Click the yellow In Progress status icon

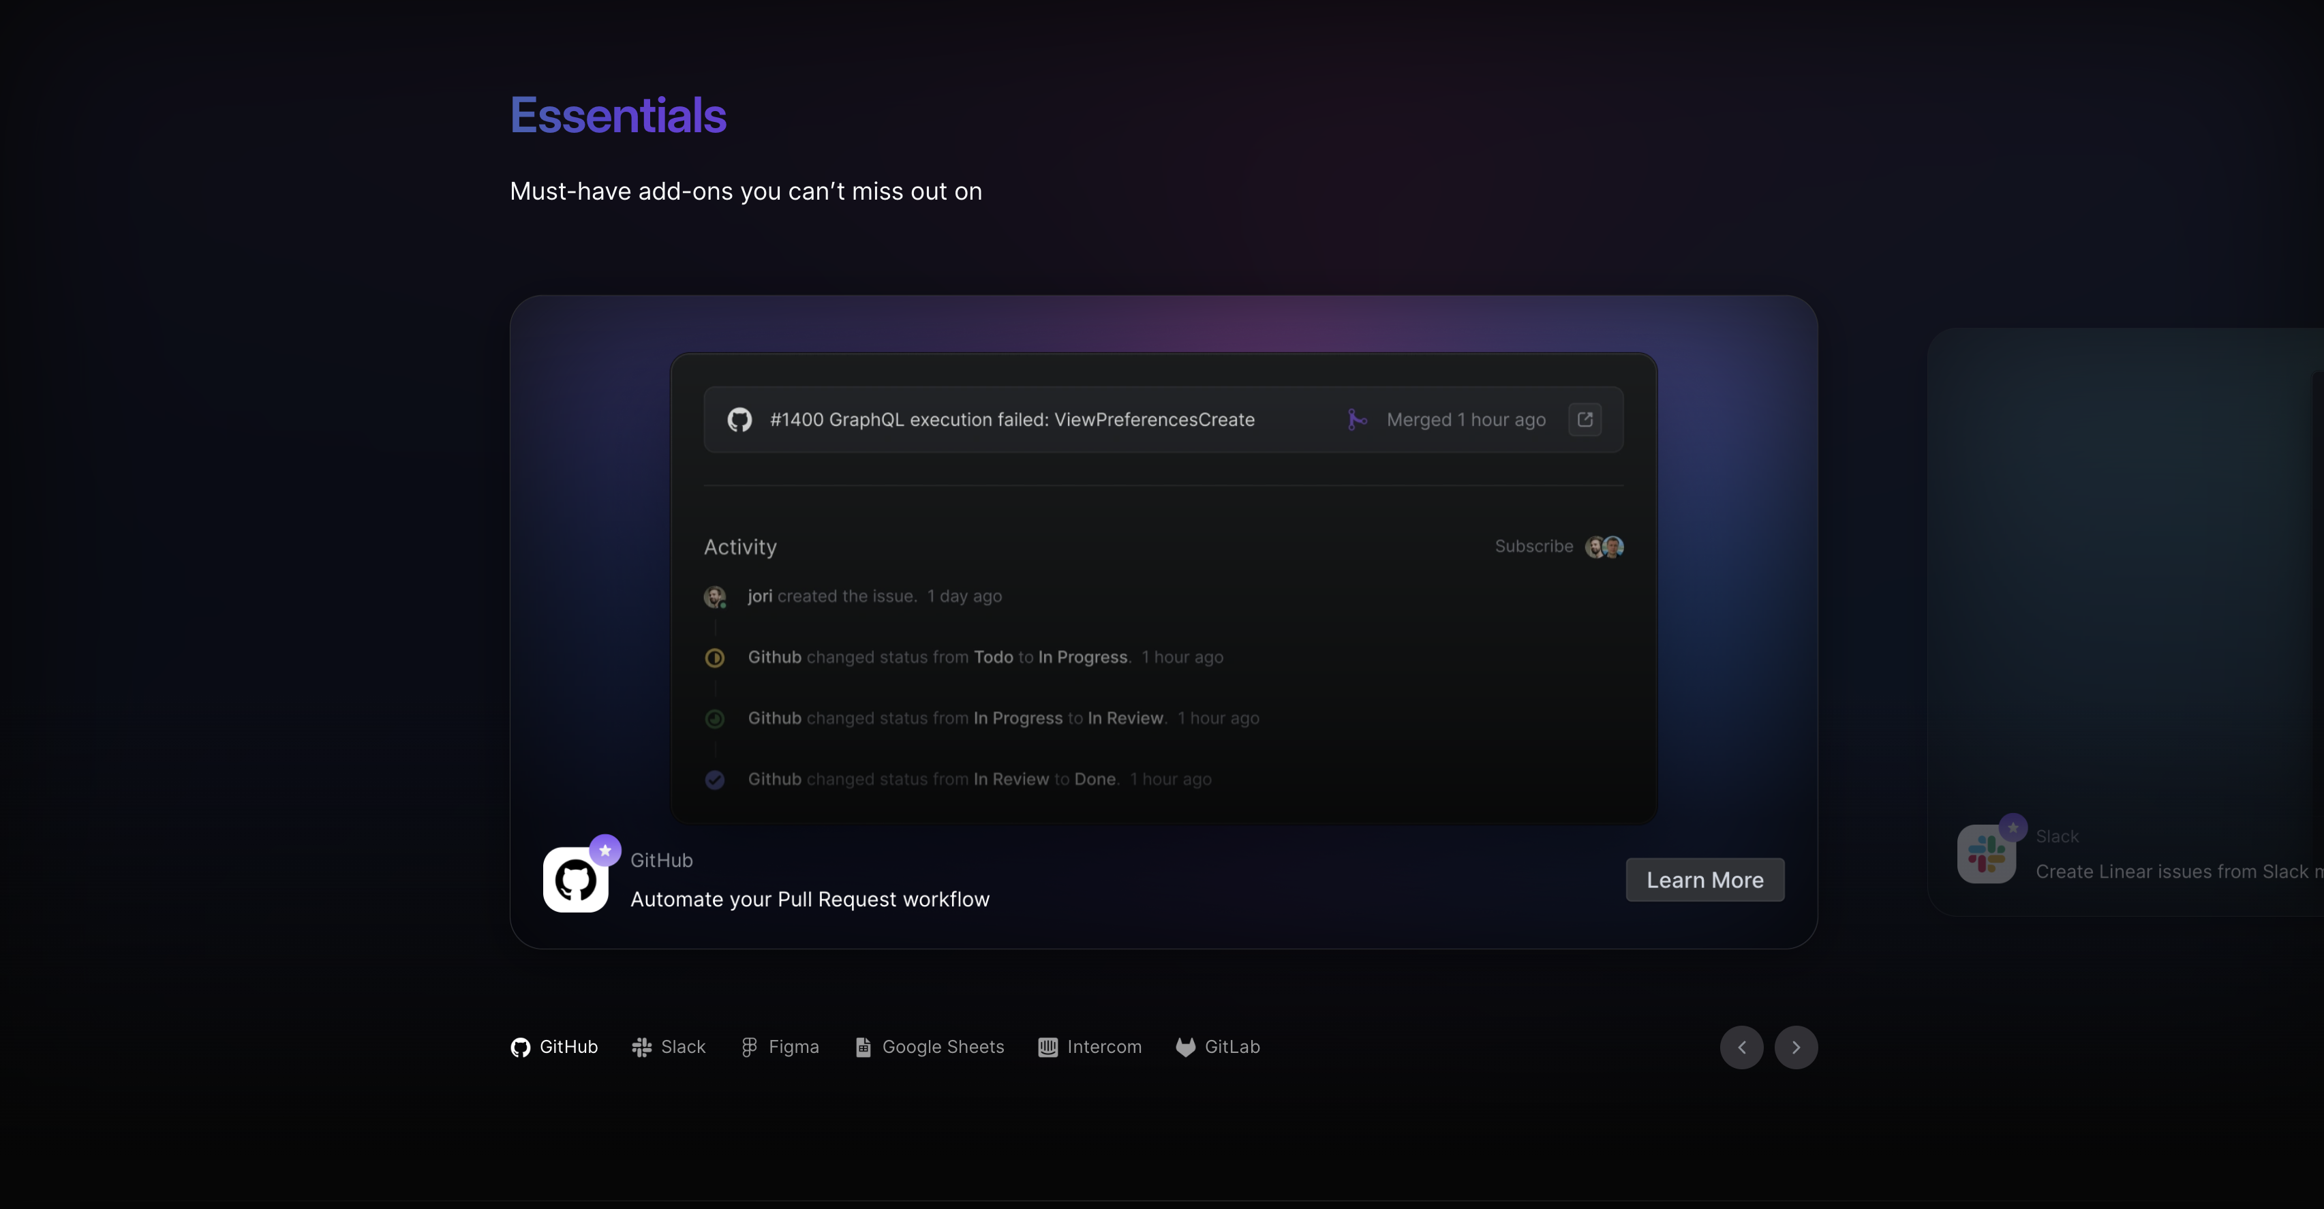(x=714, y=658)
